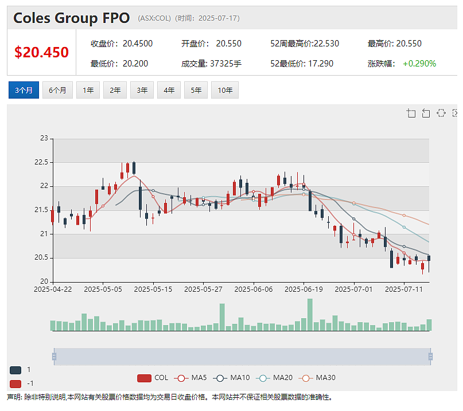
Task: Click the 声明 disclaimer text at the bottom
Action: pyautogui.click(x=170, y=397)
